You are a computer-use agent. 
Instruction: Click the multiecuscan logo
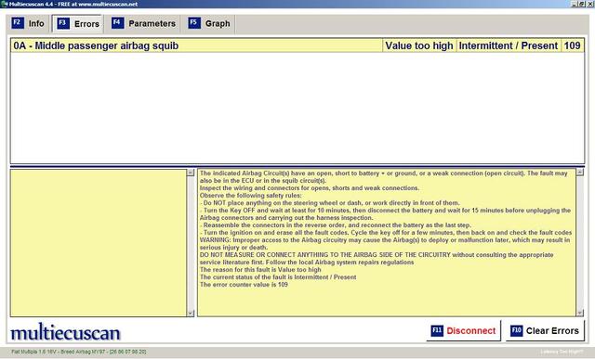[x=65, y=332]
